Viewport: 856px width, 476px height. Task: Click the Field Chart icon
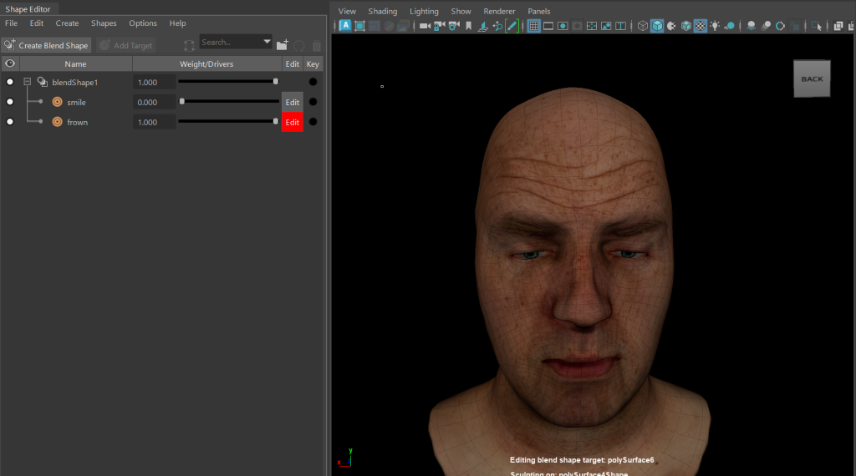592,26
